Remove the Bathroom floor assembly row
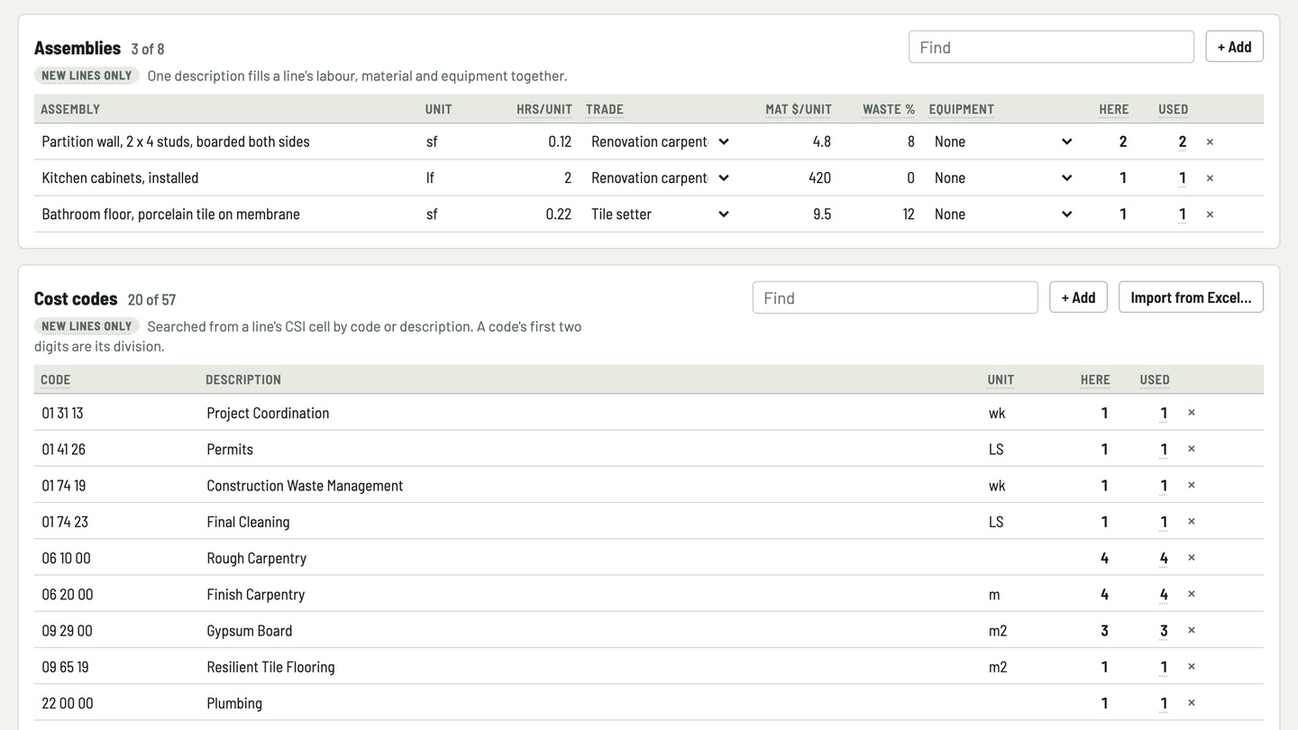The image size is (1298, 730). click(x=1210, y=214)
